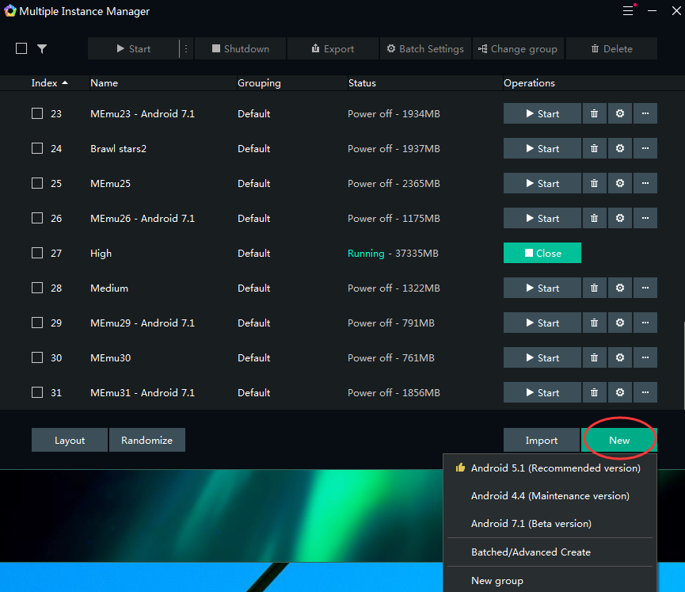Image resolution: width=685 pixels, height=592 pixels.
Task: Open the hamburger menu in title bar
Action: pyautogui.click(x=627, y=11)
